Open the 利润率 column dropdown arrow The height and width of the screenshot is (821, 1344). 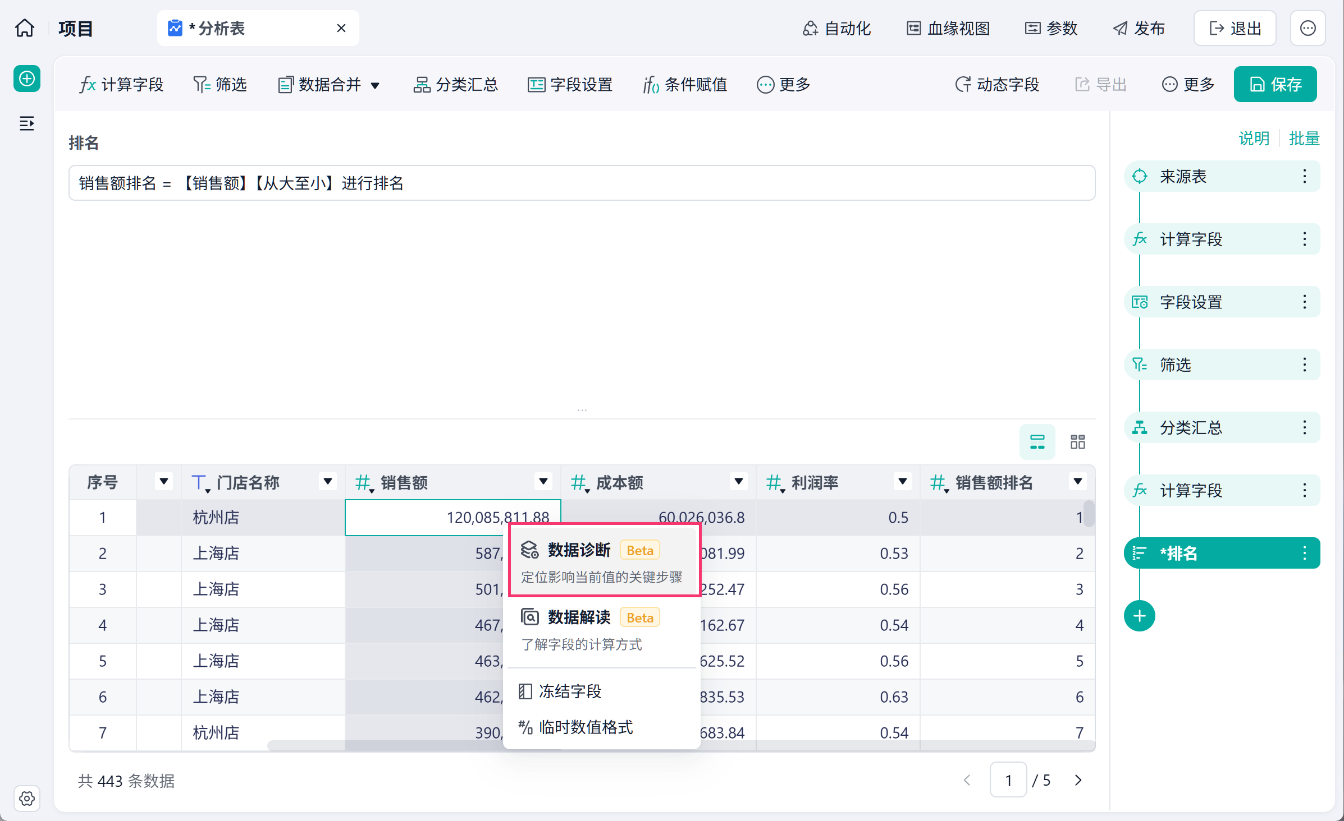902,481
